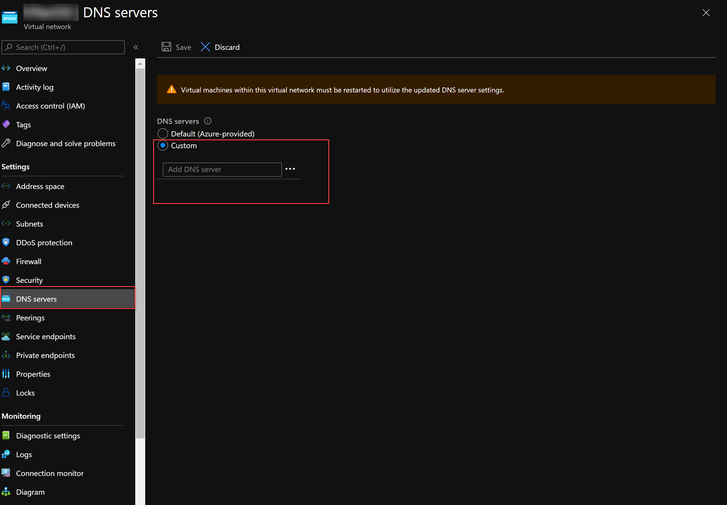Image resolution: width=727 pixels, height=505 pixels.
Task: Click the Security padlock icon in sidebar
Action: (6, 280)
